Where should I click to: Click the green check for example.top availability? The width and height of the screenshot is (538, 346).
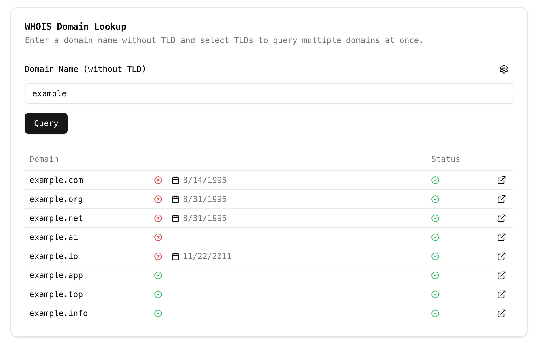tap(158, 294)
